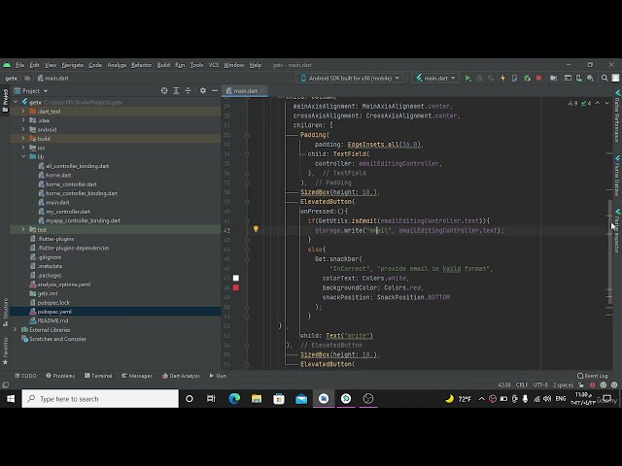This screenshot has width=622, height=466.
Task: Open the Refactor menu
Action: point(142,65)
